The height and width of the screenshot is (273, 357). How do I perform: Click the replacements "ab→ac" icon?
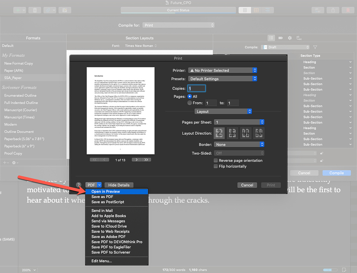pyautogui.click(x=299, y=38)
